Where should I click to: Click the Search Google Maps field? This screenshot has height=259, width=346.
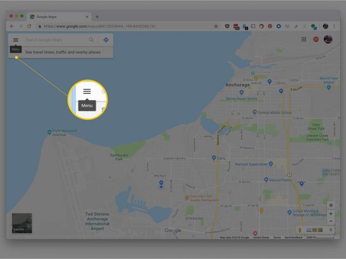click(x=54, y=39)
